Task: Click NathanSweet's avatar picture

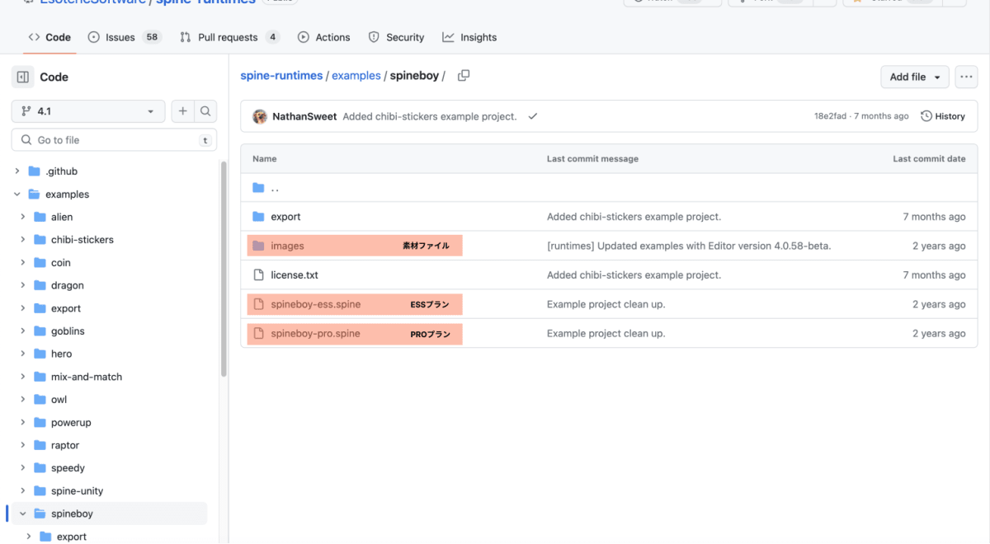Action: coord(260,116)
